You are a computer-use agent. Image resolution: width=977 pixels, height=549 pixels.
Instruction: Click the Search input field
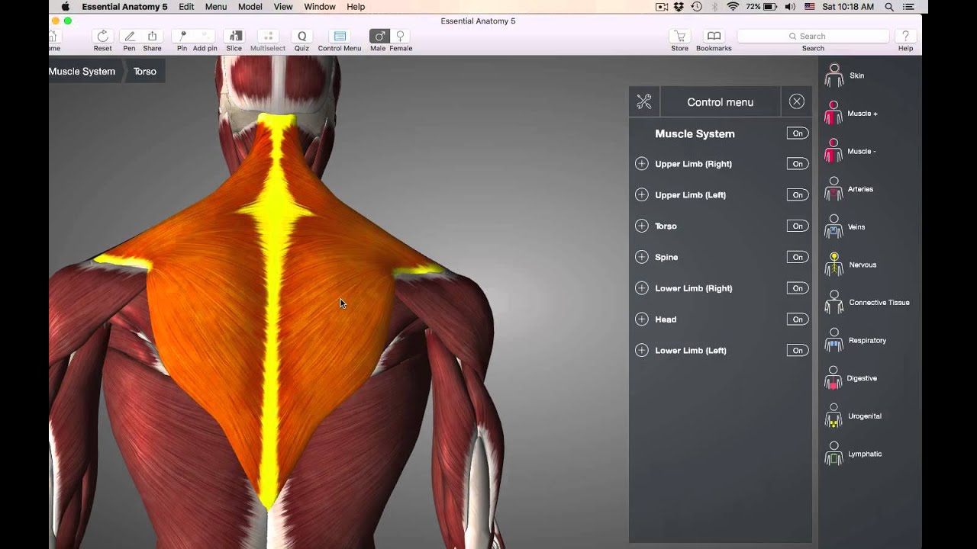[813, 36]
